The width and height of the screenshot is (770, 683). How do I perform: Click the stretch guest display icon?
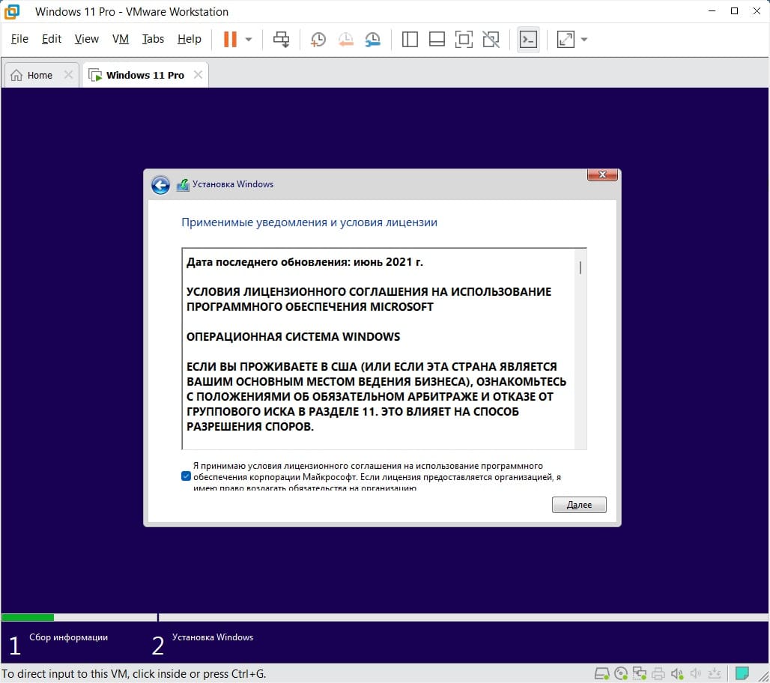(566, 39)
